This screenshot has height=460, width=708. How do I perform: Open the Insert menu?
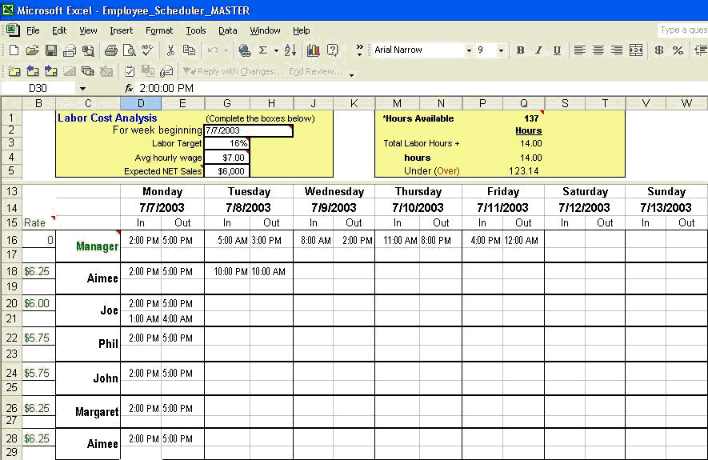121,30
